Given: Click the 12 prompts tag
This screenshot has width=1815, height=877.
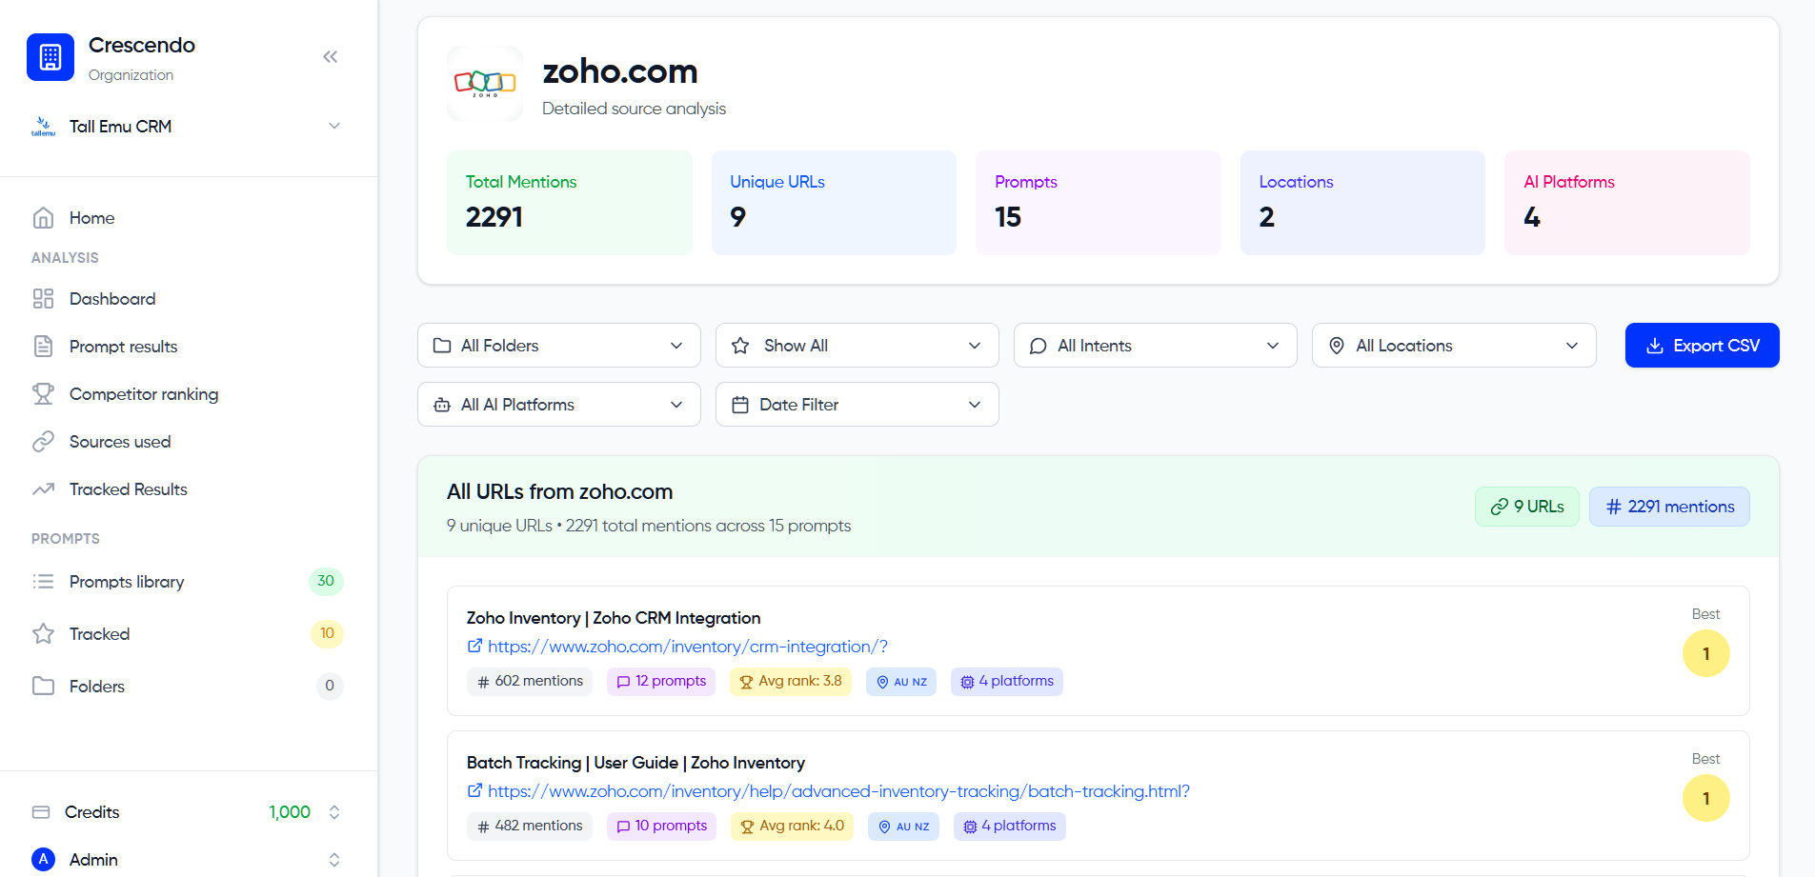Looking at the screenshot, I should coord(661,682).
